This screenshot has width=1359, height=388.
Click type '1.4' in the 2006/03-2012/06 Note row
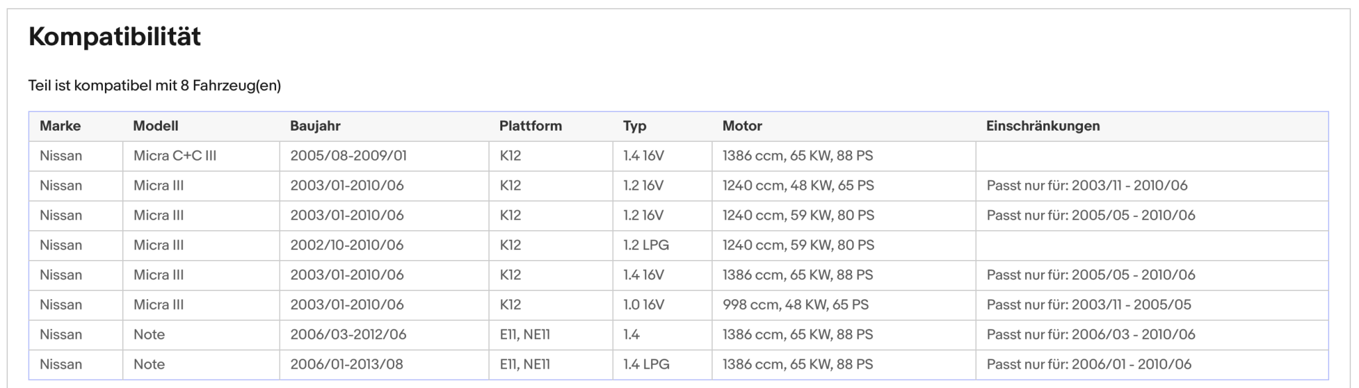click(x=632, y=335)
